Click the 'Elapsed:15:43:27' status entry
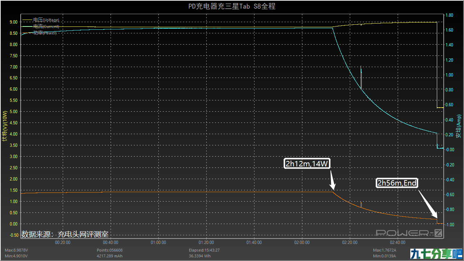 tap(204, 250)
